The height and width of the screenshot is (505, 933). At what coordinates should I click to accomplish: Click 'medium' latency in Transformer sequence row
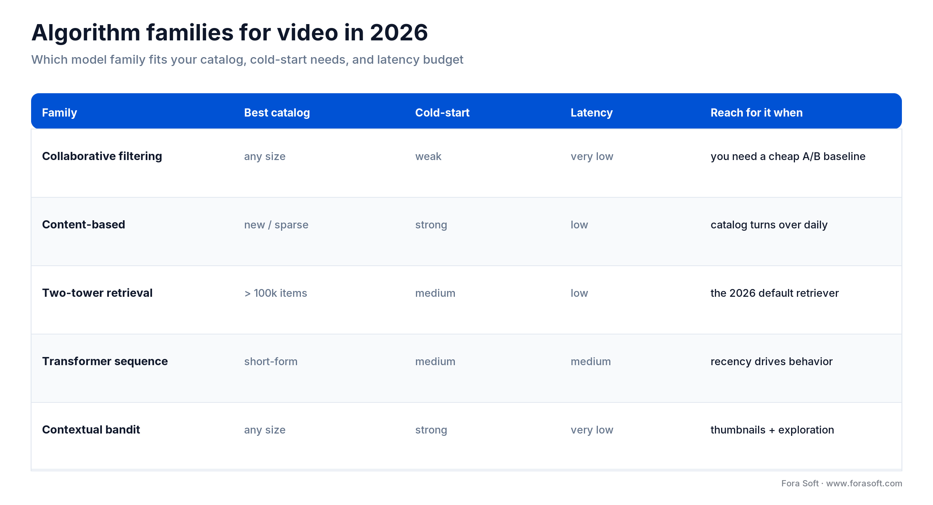591,362
